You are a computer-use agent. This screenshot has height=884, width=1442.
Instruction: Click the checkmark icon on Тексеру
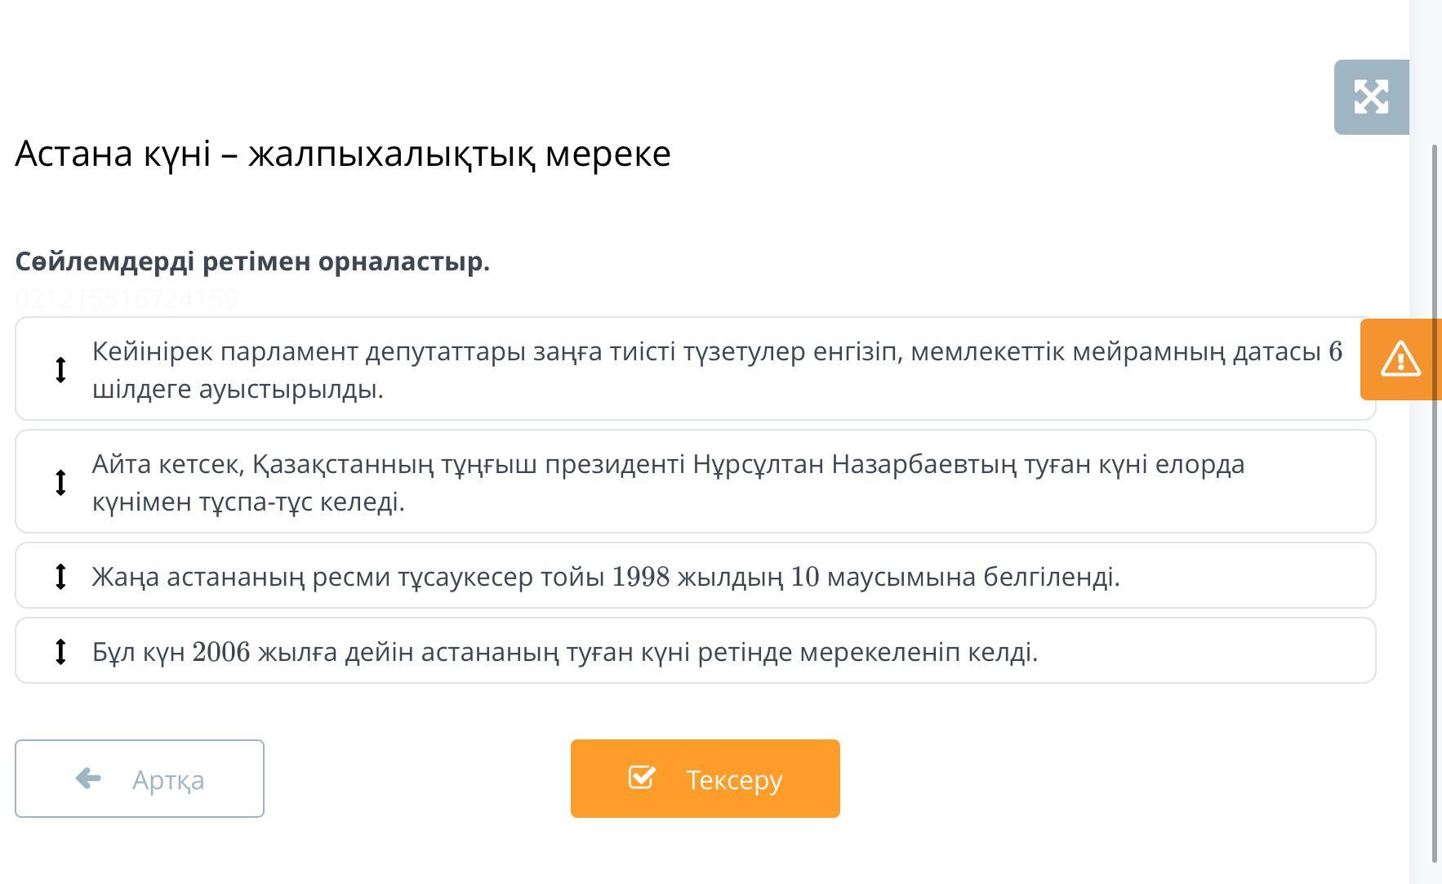(x=641, y=777)
